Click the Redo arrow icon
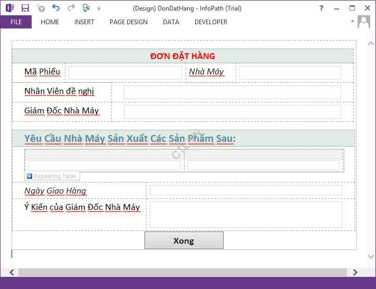The height and width of the screenshot is (289, 376). click(x=71, y=8)
